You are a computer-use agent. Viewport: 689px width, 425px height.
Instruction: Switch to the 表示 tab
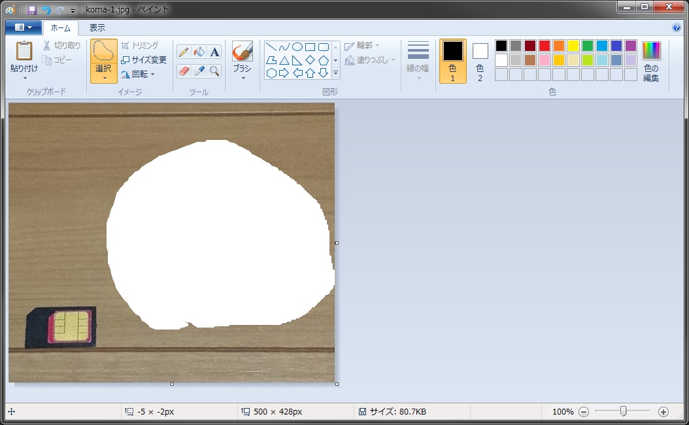click(x=97, y=27)
